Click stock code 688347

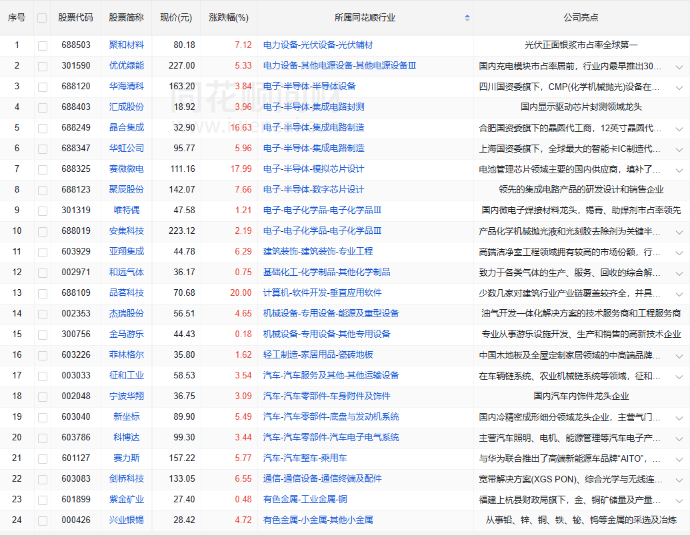coord(75,149)
